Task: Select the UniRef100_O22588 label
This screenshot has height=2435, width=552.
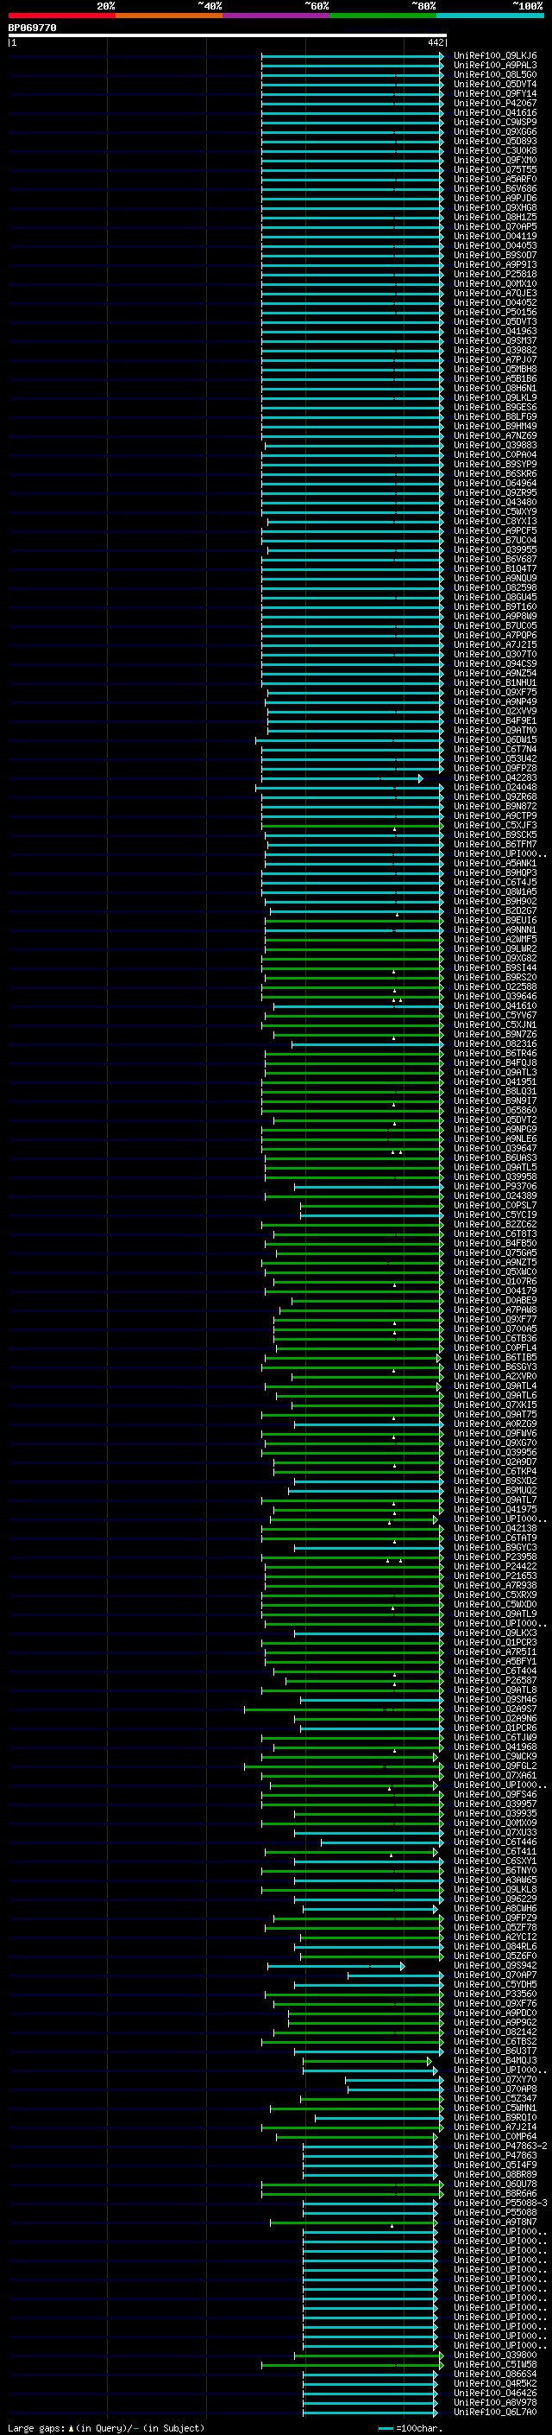Action: coord(495,986)
